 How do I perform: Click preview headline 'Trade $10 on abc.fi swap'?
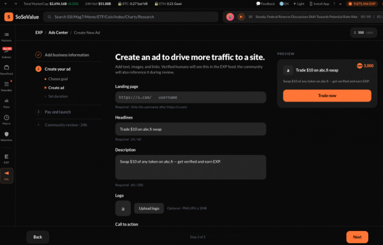click(x=317, y=70)
